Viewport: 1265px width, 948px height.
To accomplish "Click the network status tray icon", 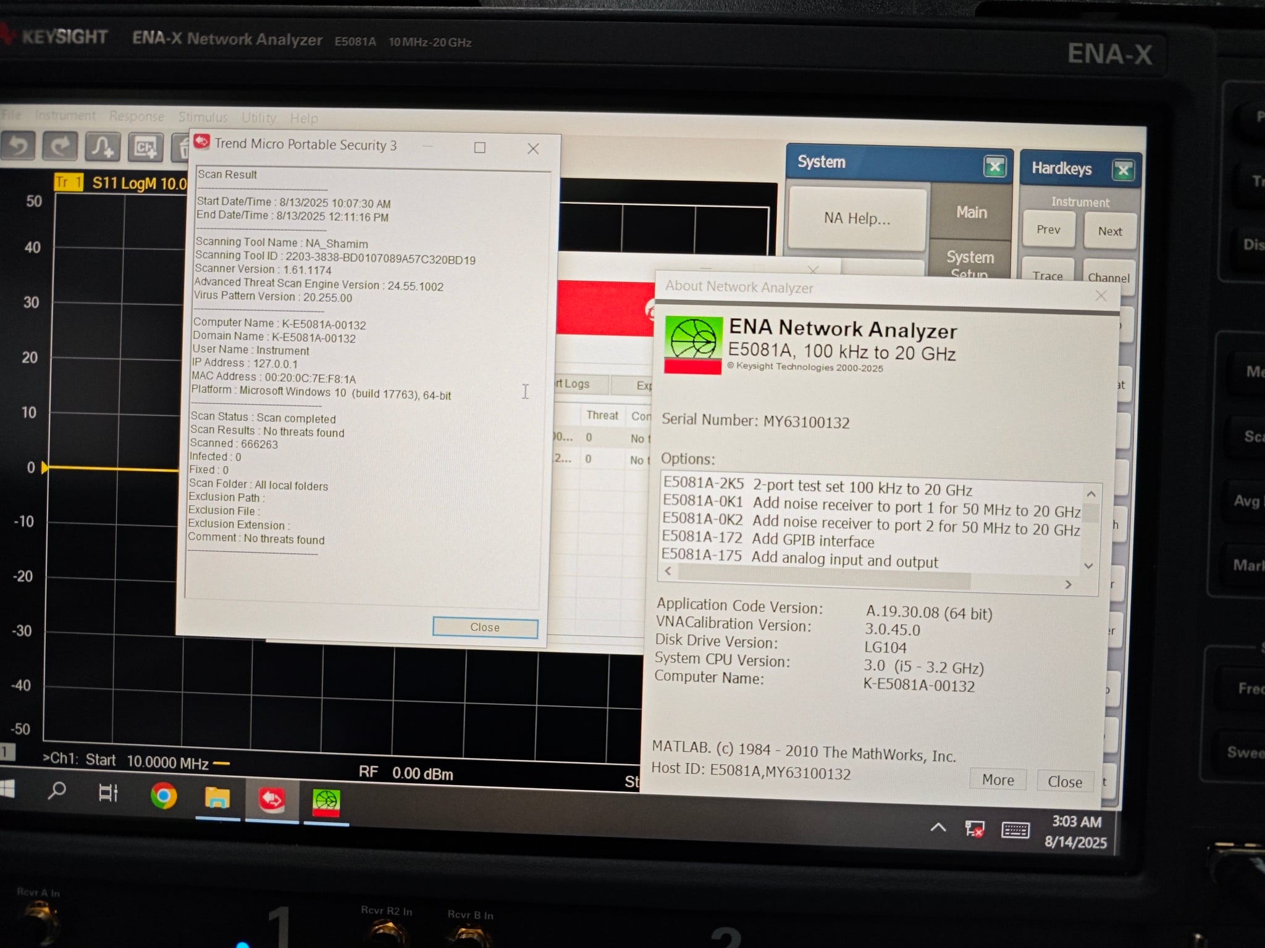I will 974,829.
